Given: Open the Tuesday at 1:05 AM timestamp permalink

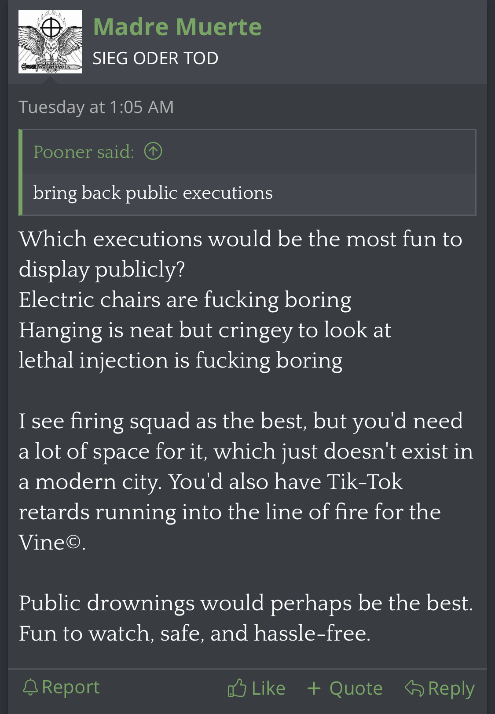Looking at the screenshot, I should 96,107.
